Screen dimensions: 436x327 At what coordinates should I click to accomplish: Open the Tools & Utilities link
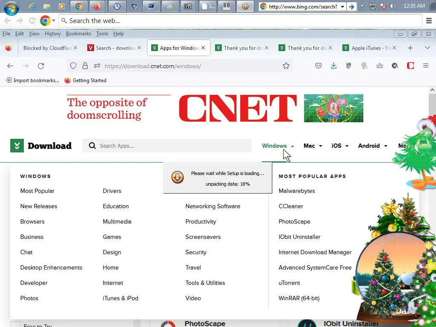(205, 283)
